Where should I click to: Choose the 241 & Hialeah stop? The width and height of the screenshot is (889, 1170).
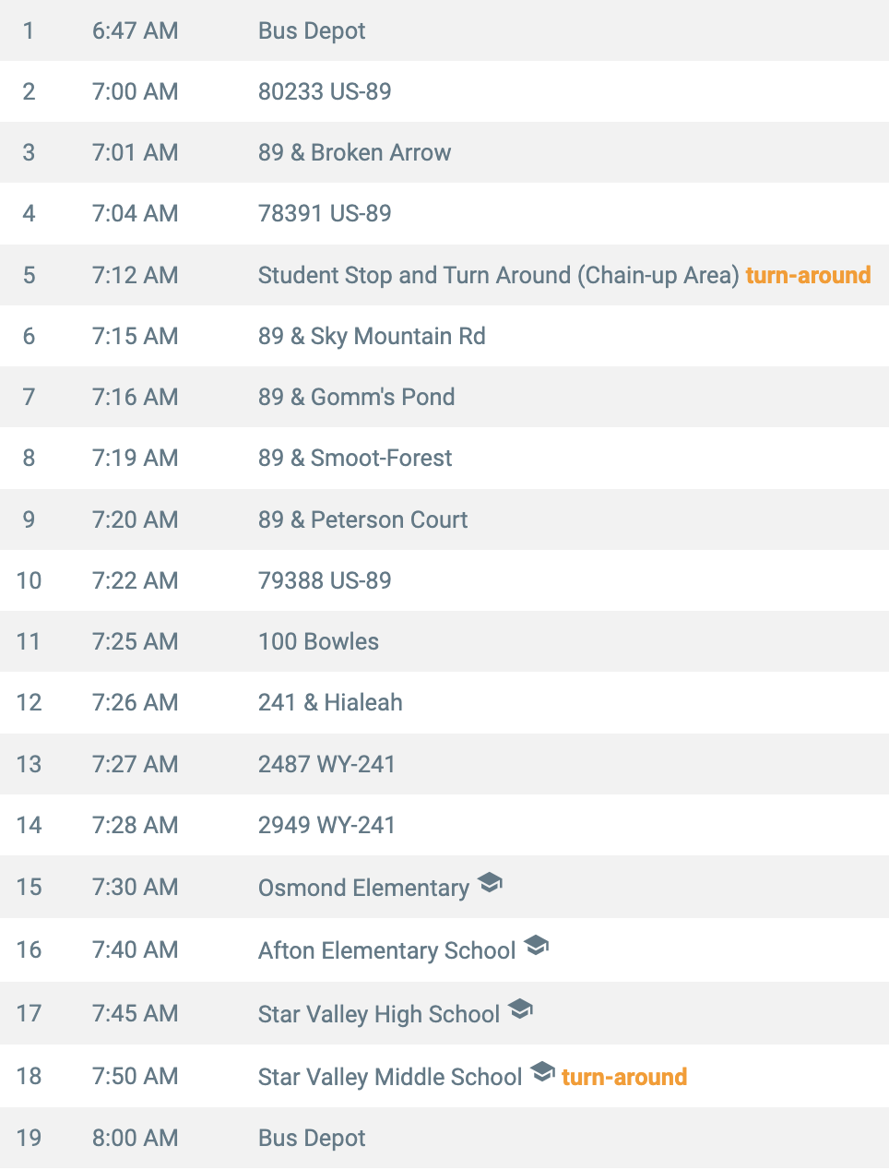click(x=444, y=702)
